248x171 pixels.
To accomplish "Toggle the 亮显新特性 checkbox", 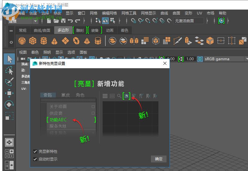I will point(35,152).
